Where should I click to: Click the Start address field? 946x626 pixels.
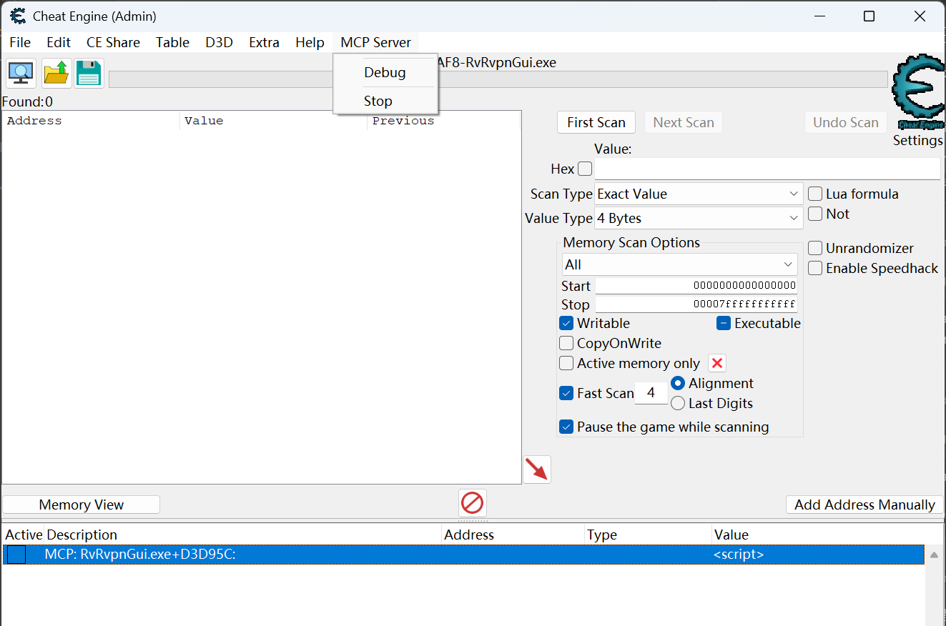[x=696, y=286]
